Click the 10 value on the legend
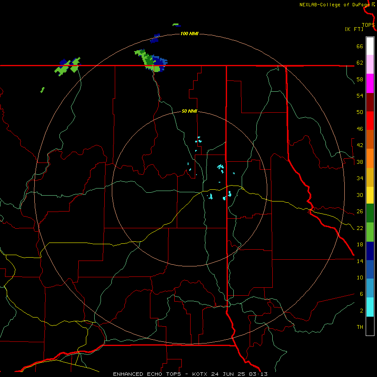The image size is (377, 377). [360, 277]
